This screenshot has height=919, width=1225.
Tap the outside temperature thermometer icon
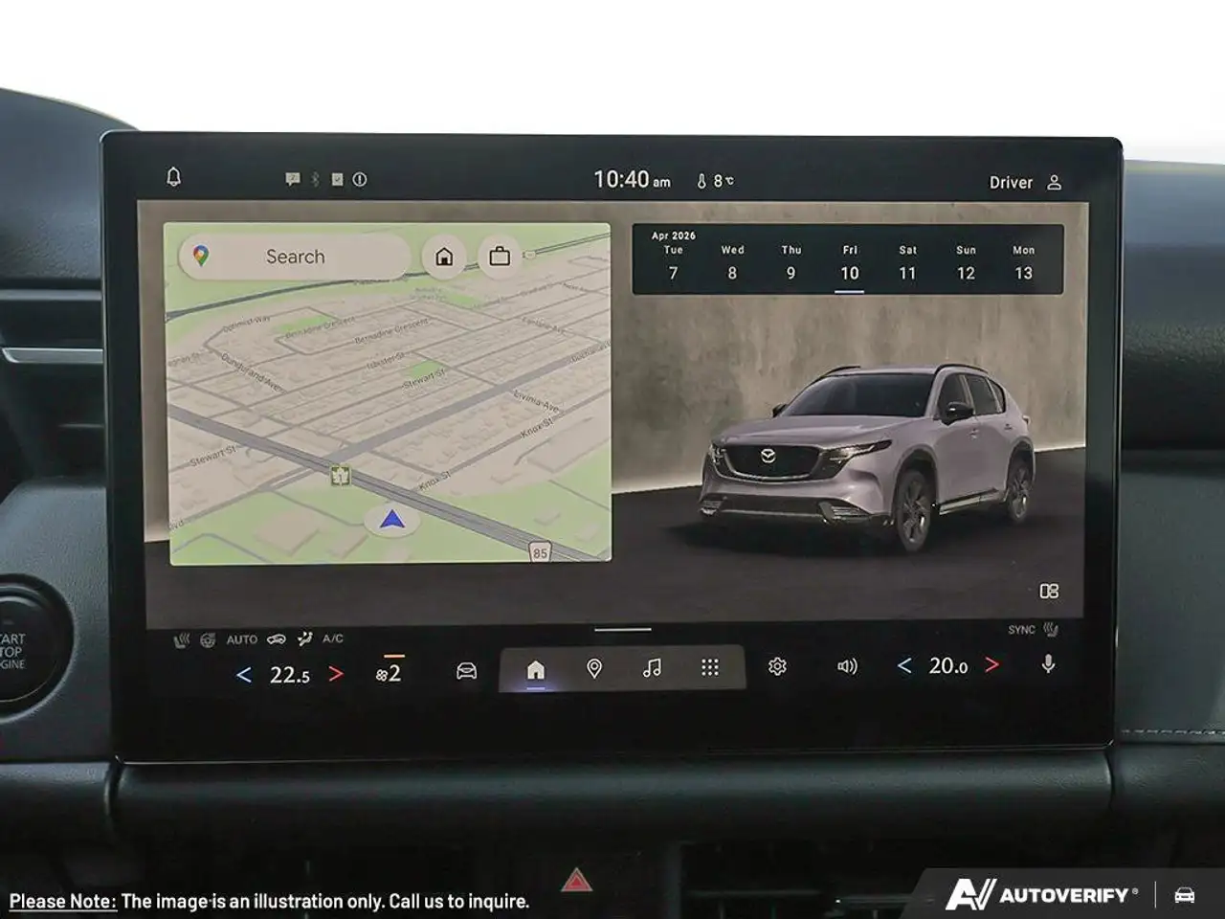702,181
